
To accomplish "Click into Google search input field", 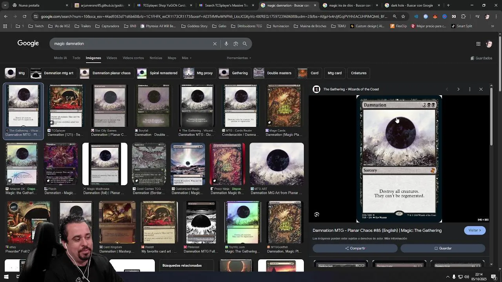I will coord(131,44).
